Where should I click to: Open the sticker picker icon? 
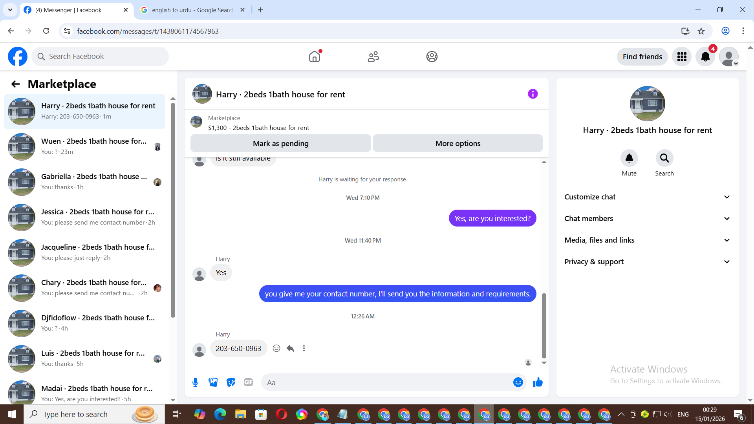(231, 382)
